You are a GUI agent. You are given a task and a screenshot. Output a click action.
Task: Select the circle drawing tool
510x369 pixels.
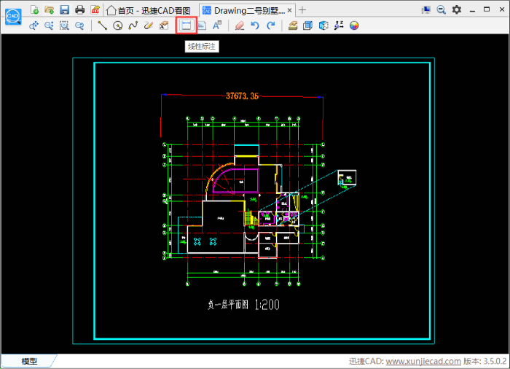[118, 26]
